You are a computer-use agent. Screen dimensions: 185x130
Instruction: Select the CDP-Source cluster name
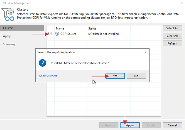(x=68, y=34)
